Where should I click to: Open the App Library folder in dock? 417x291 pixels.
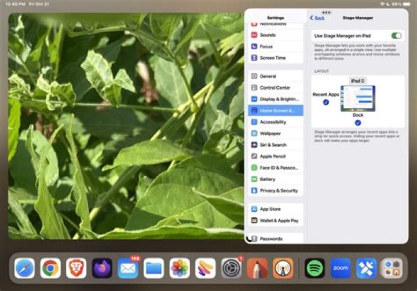pyautogui.click(x=392, y=268)
